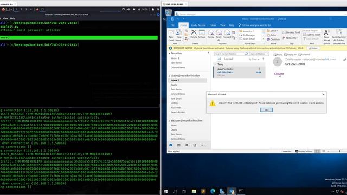Switch to workspace 2 in Kali panel
This screenshot has width=347, height=195.
tap(21, 9)
